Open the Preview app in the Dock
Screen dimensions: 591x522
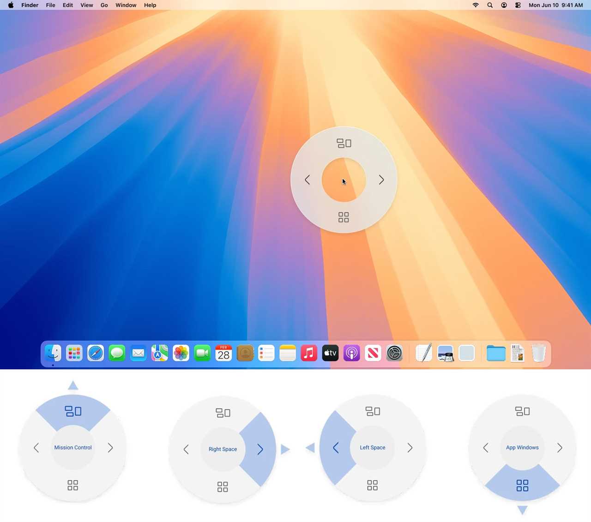pos(446,354)
